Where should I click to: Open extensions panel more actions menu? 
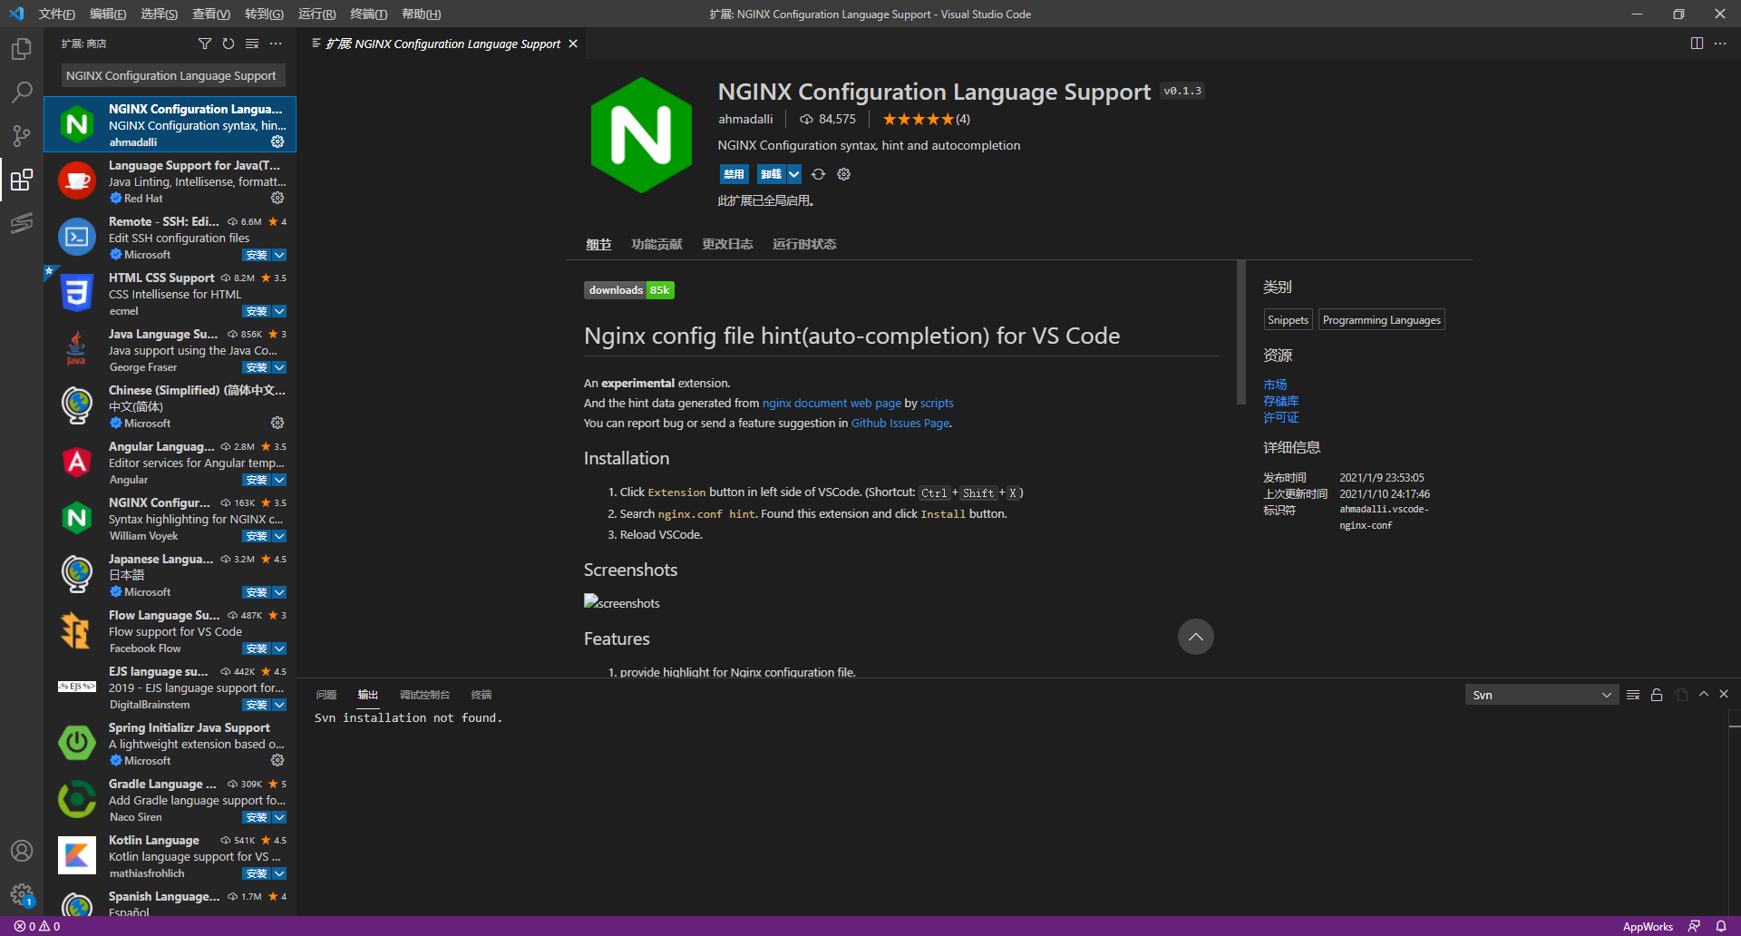[276, 44]
